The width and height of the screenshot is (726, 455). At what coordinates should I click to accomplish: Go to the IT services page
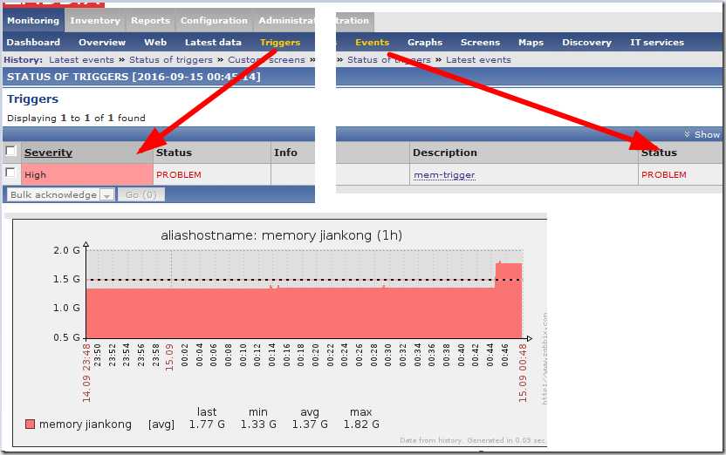pyautogui.click(x=657, y=42)
